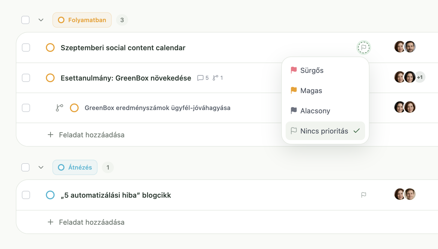The image size is (438, 249).
Task: Click the blue status circle of blogcikk task
Action: click(x=50, y=195)
